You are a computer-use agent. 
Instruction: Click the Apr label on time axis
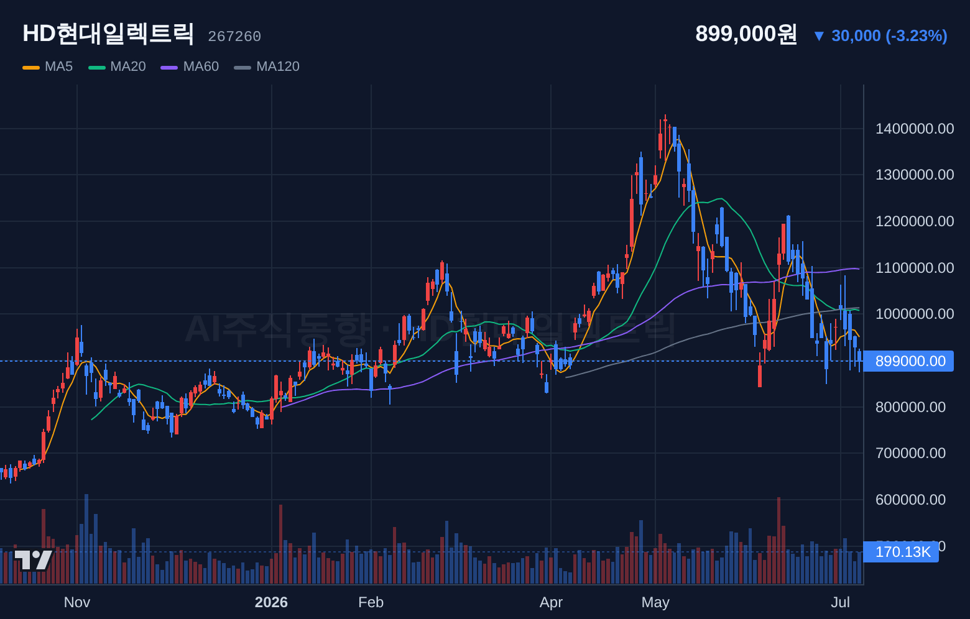click(x=551, y=602)
